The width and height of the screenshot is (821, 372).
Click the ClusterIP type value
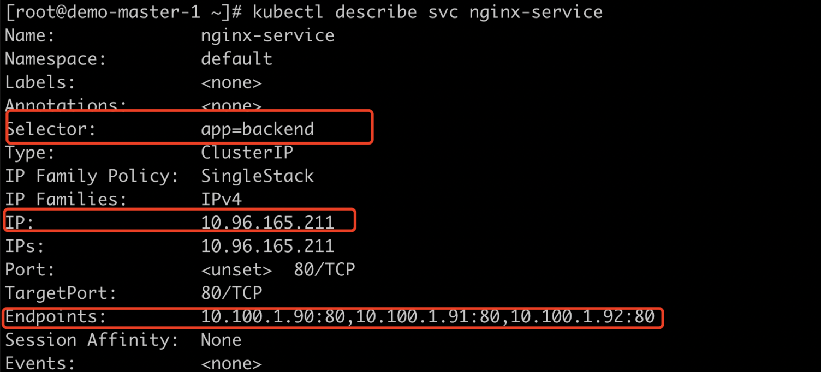[x=247, y=152]
